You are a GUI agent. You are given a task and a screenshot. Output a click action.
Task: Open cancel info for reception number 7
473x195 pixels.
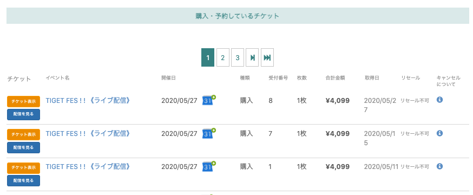click(439, 133)
